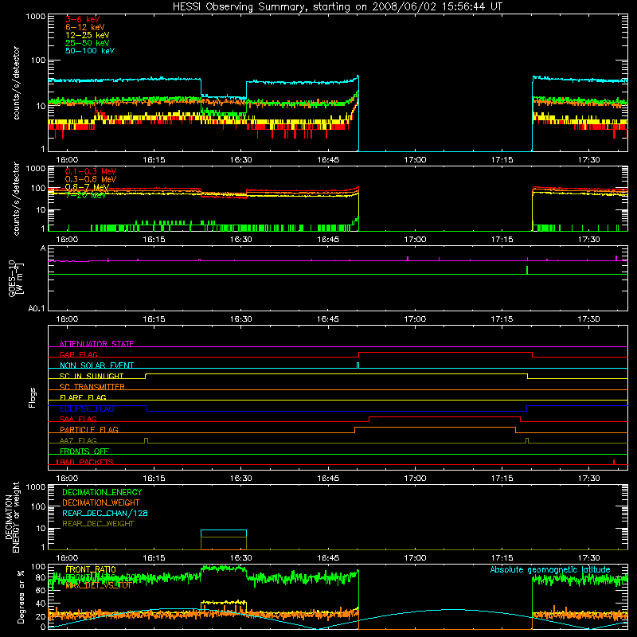Click the 0.1-0.3 MeV legend label
The image size is (637, 637).
91,171
